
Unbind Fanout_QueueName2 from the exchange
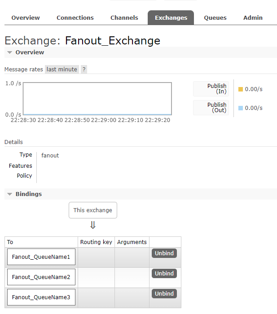[164, 273]
